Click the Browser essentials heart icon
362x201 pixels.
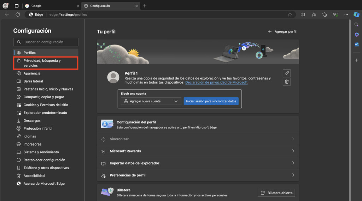335,14
